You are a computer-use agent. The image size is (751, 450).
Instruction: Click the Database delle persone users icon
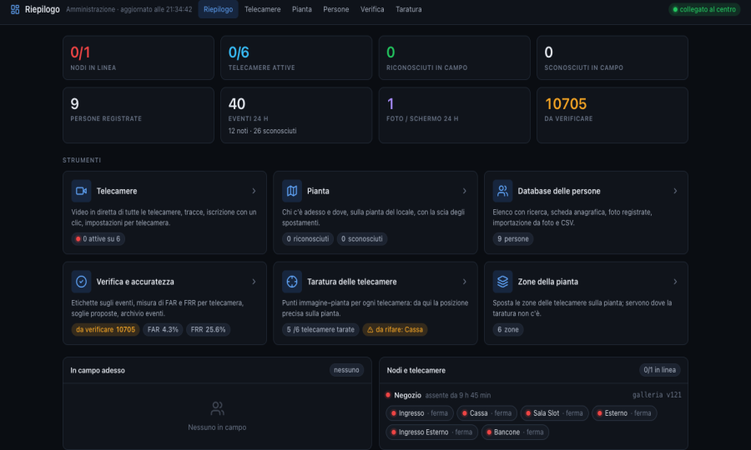click(x=502, y=191)
